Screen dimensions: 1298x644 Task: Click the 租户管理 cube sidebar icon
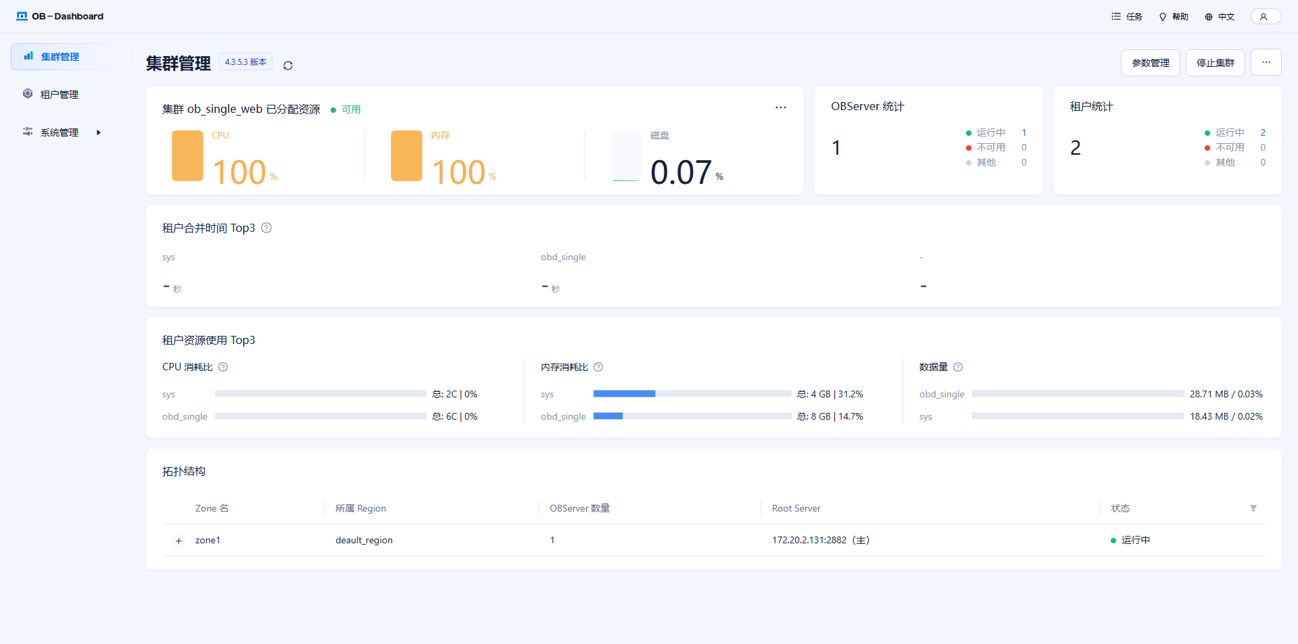click(28, 94)
